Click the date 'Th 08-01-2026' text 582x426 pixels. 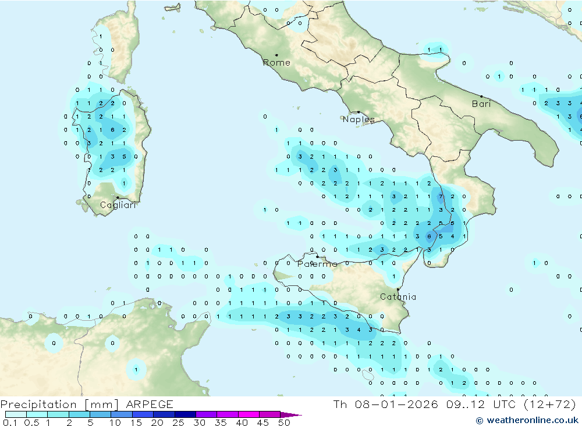pos(386,404)
